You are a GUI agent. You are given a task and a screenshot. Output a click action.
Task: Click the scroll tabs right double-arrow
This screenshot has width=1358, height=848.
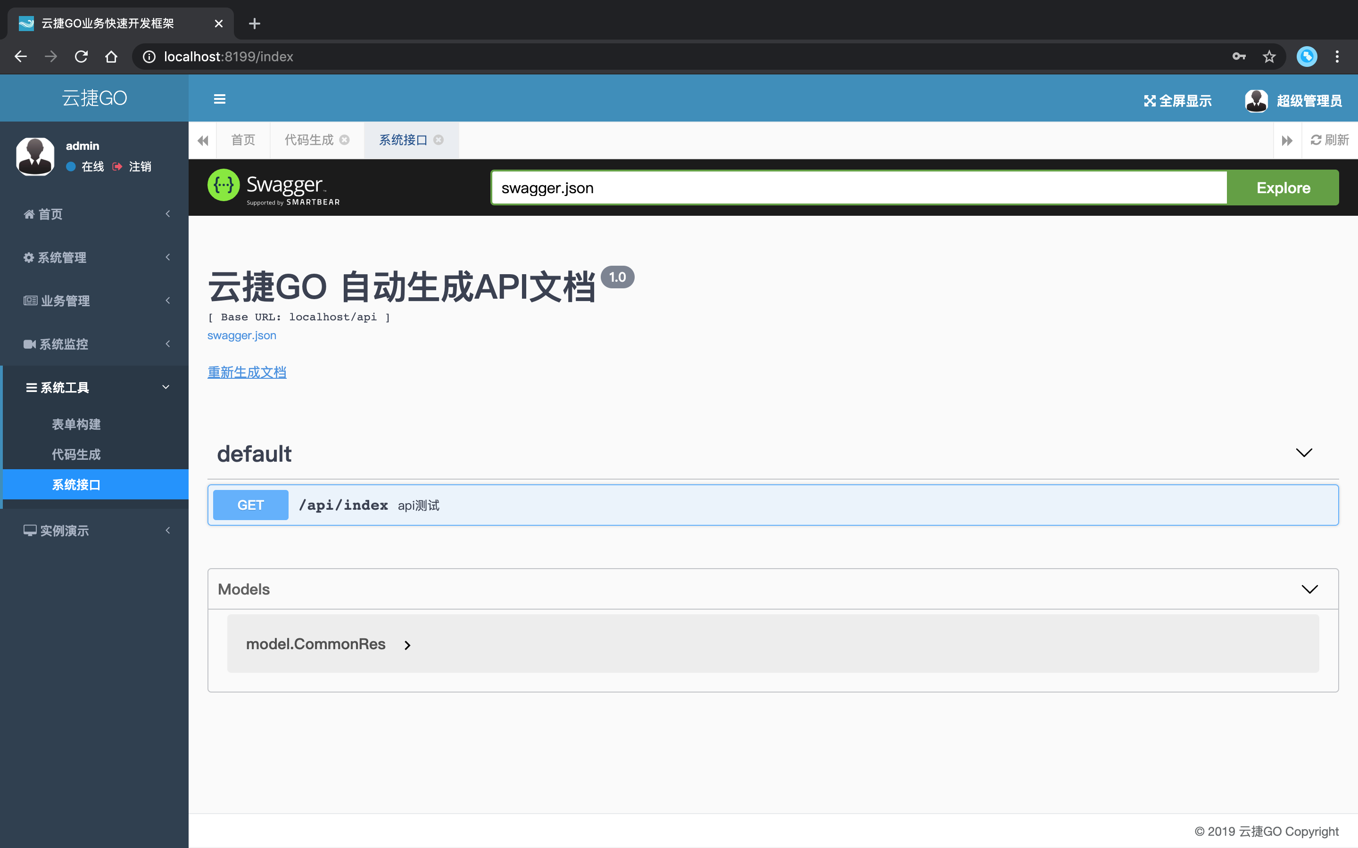(x=1287, y=140)
